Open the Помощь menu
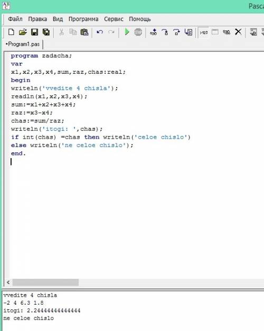This screenshot has width=264, height=331. coord(140,19)
